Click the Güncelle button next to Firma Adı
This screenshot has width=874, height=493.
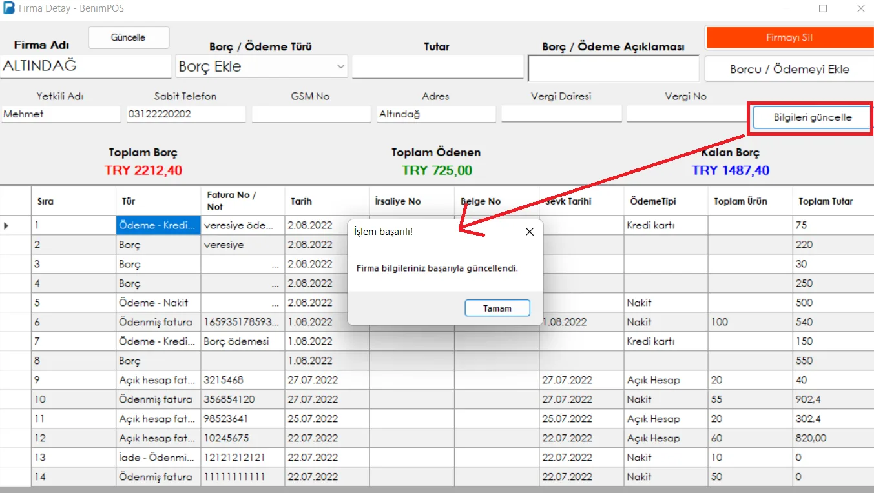point(129,37)
